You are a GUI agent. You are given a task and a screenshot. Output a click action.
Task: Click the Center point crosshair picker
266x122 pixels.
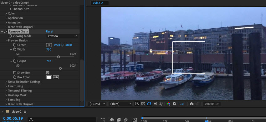(49, 45)
